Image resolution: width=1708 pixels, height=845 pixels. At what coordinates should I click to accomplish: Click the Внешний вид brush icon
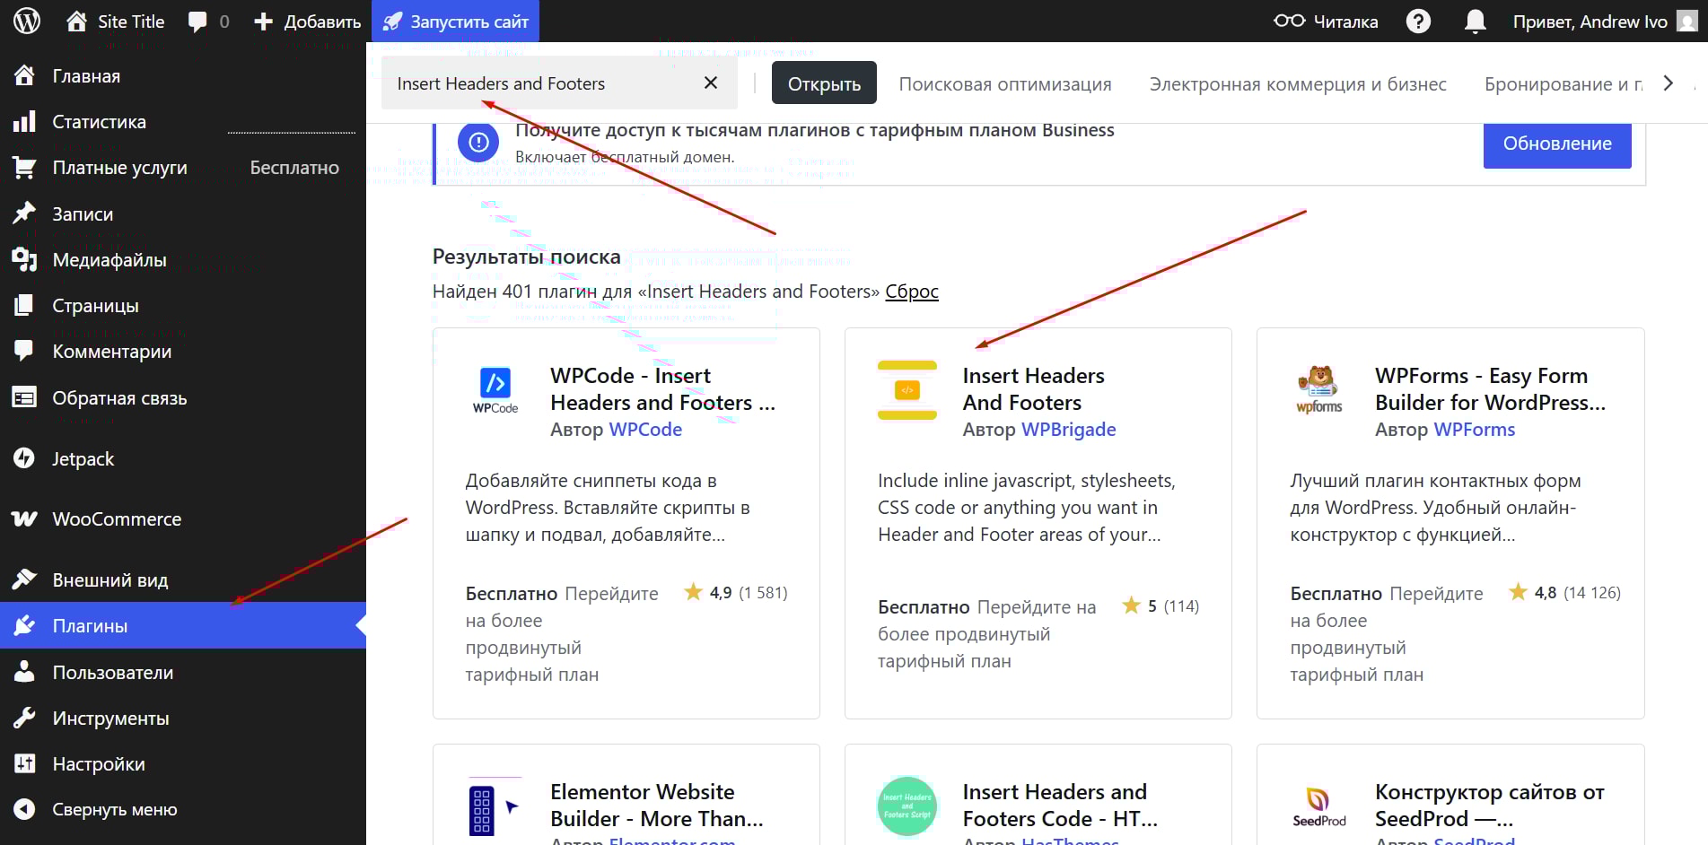(24, 579)
